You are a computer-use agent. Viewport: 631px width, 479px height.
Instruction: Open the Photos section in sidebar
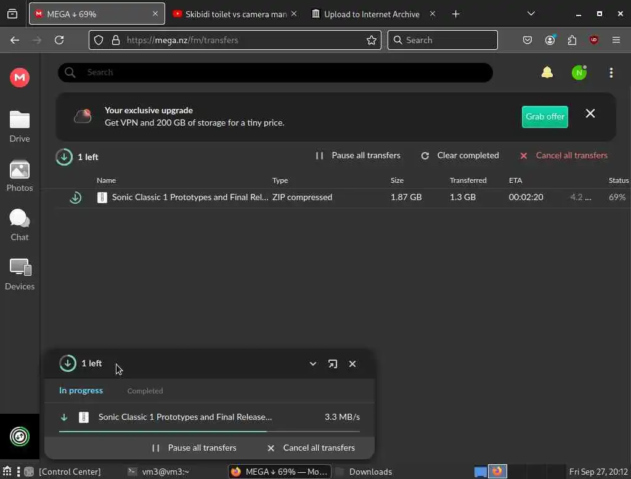coord(20,175)
